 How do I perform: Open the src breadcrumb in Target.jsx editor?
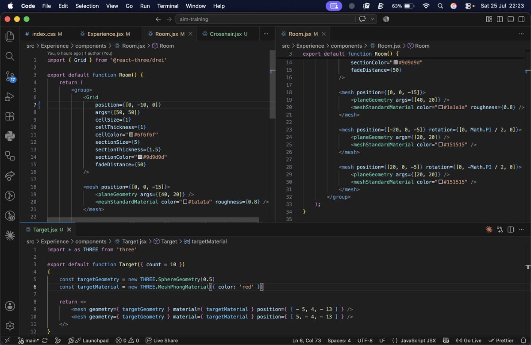[30, 241]
